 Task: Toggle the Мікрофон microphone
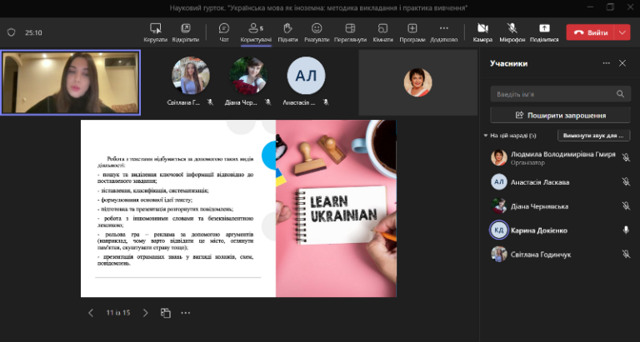point(512,32)
